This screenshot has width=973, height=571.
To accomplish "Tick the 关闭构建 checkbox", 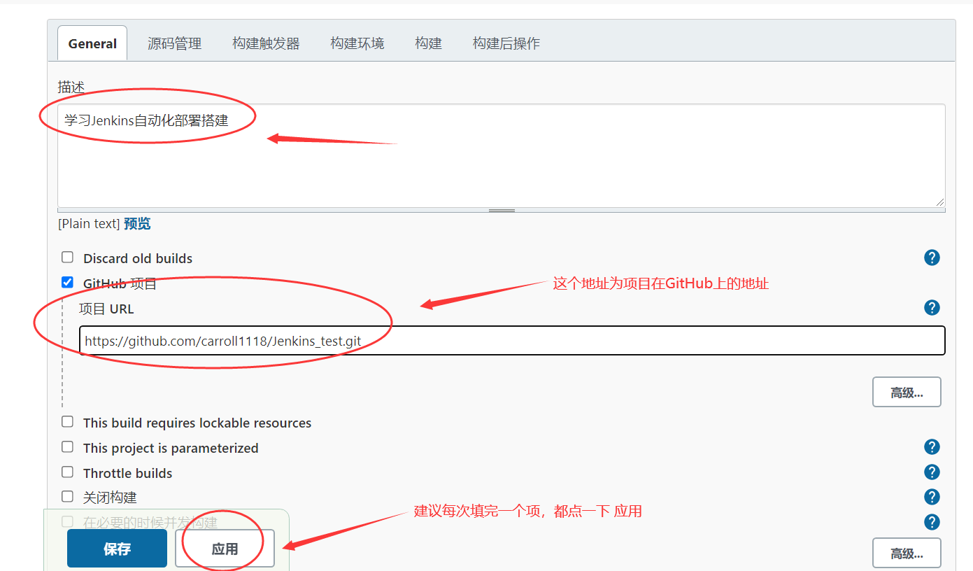I will point(67,497).
